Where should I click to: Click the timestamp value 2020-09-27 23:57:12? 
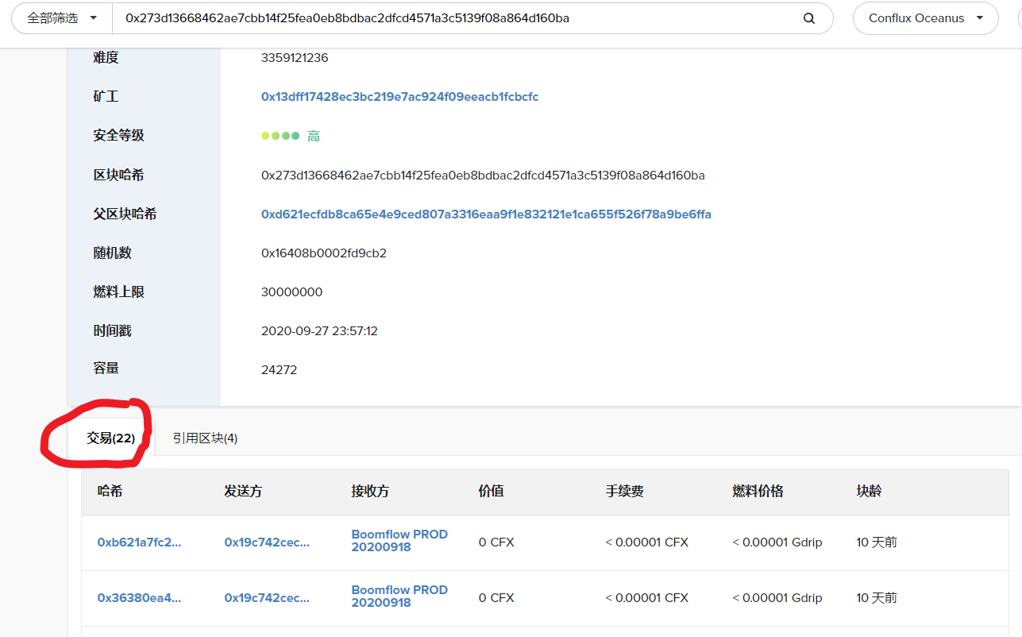[319, 331]
